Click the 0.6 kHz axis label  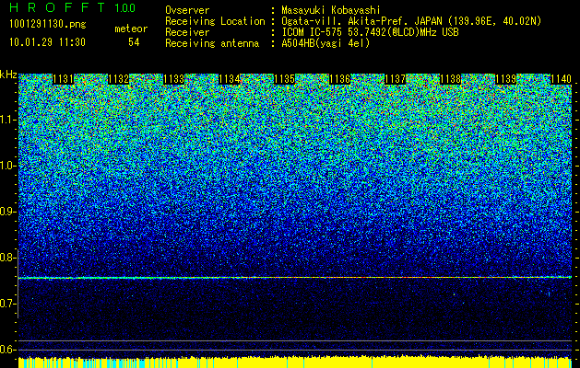click(7, 350)
